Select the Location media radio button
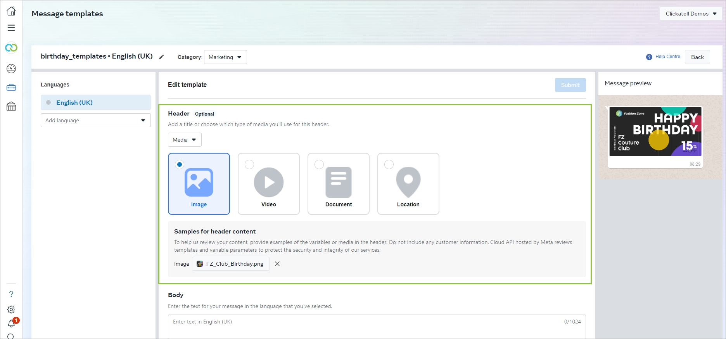726x339 pixels. (x=389, y=164)
